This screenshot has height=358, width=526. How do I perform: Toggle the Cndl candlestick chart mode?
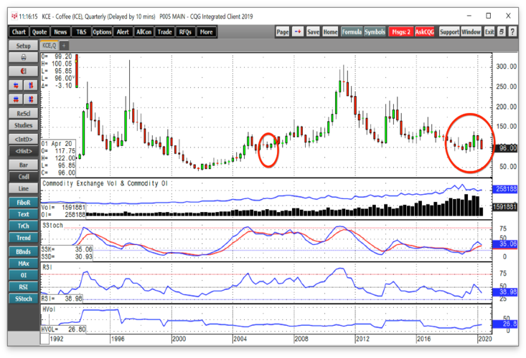click(23, 176)
